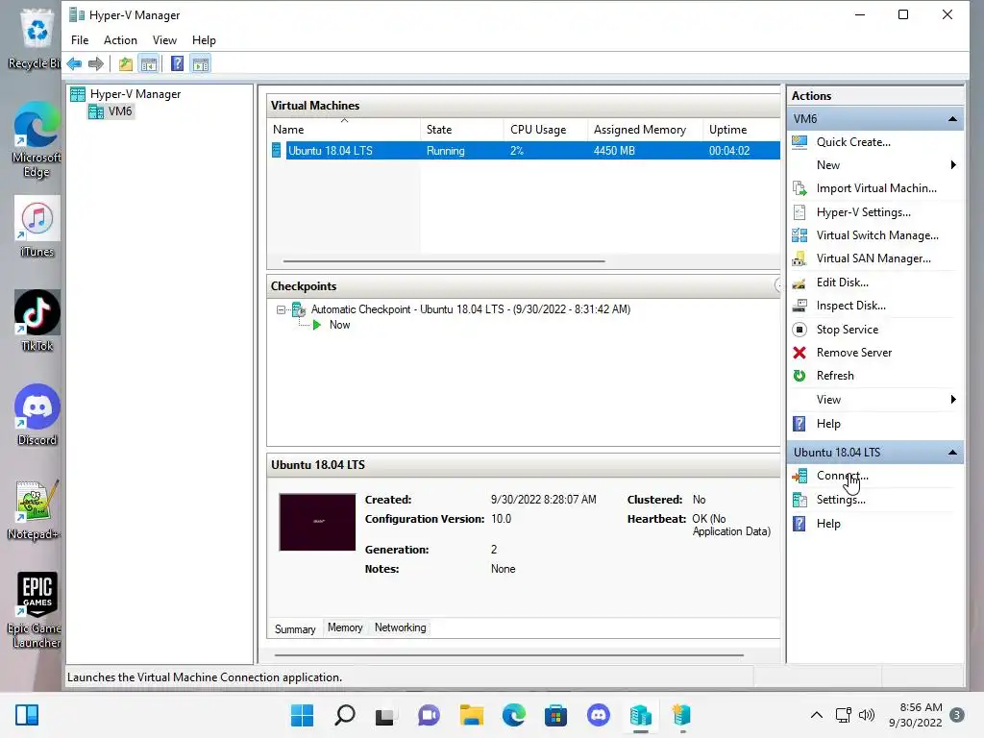984x738 pixels.
Task: Switch to the Memory tab
Action: pos(345,627)
